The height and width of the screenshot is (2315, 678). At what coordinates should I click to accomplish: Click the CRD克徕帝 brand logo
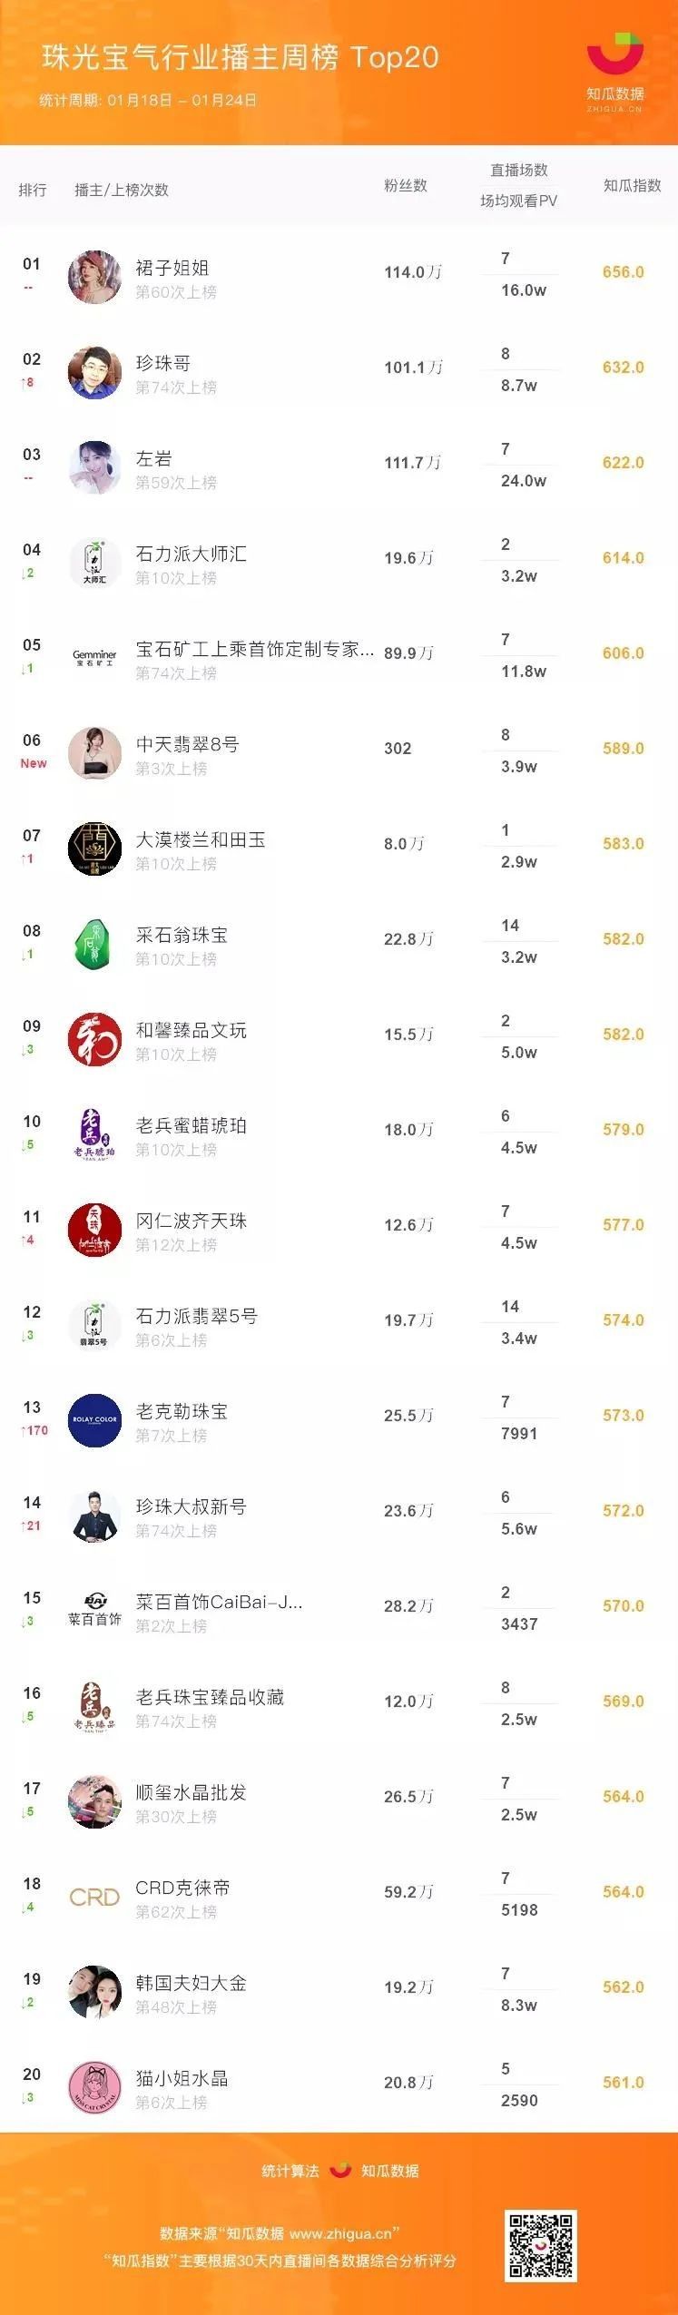[x=94, y=1897]
